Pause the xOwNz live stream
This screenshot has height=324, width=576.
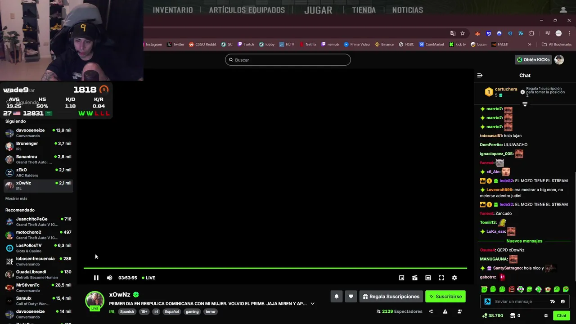pyautogui.click(x=96, y=278)
